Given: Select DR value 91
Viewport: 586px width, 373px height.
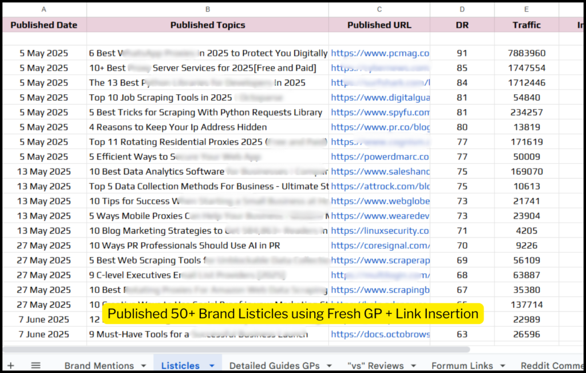Looking at the screenshot, I should [462, 53].
